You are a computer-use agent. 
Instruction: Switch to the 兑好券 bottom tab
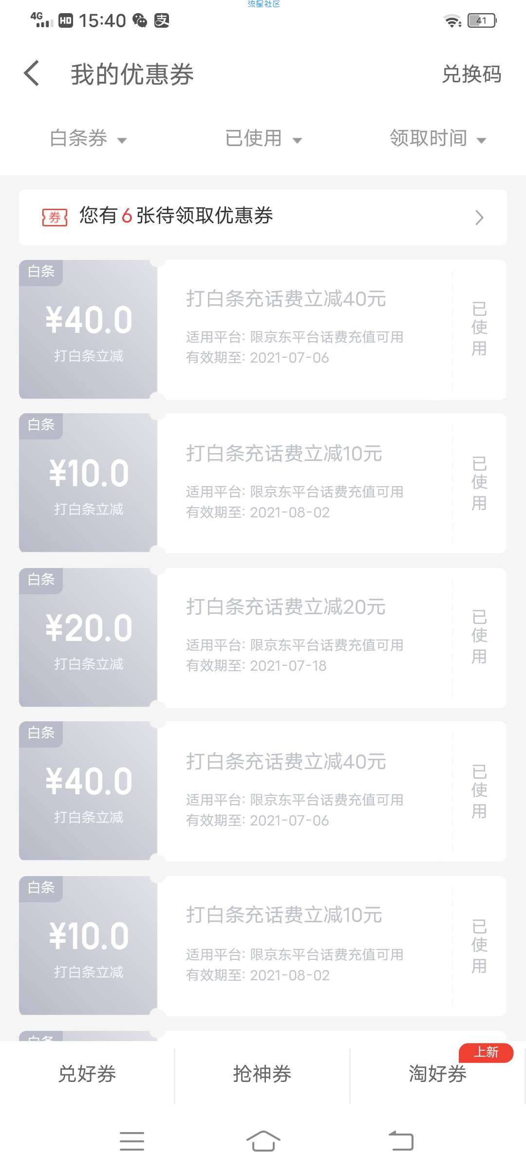pos(87,1074)
